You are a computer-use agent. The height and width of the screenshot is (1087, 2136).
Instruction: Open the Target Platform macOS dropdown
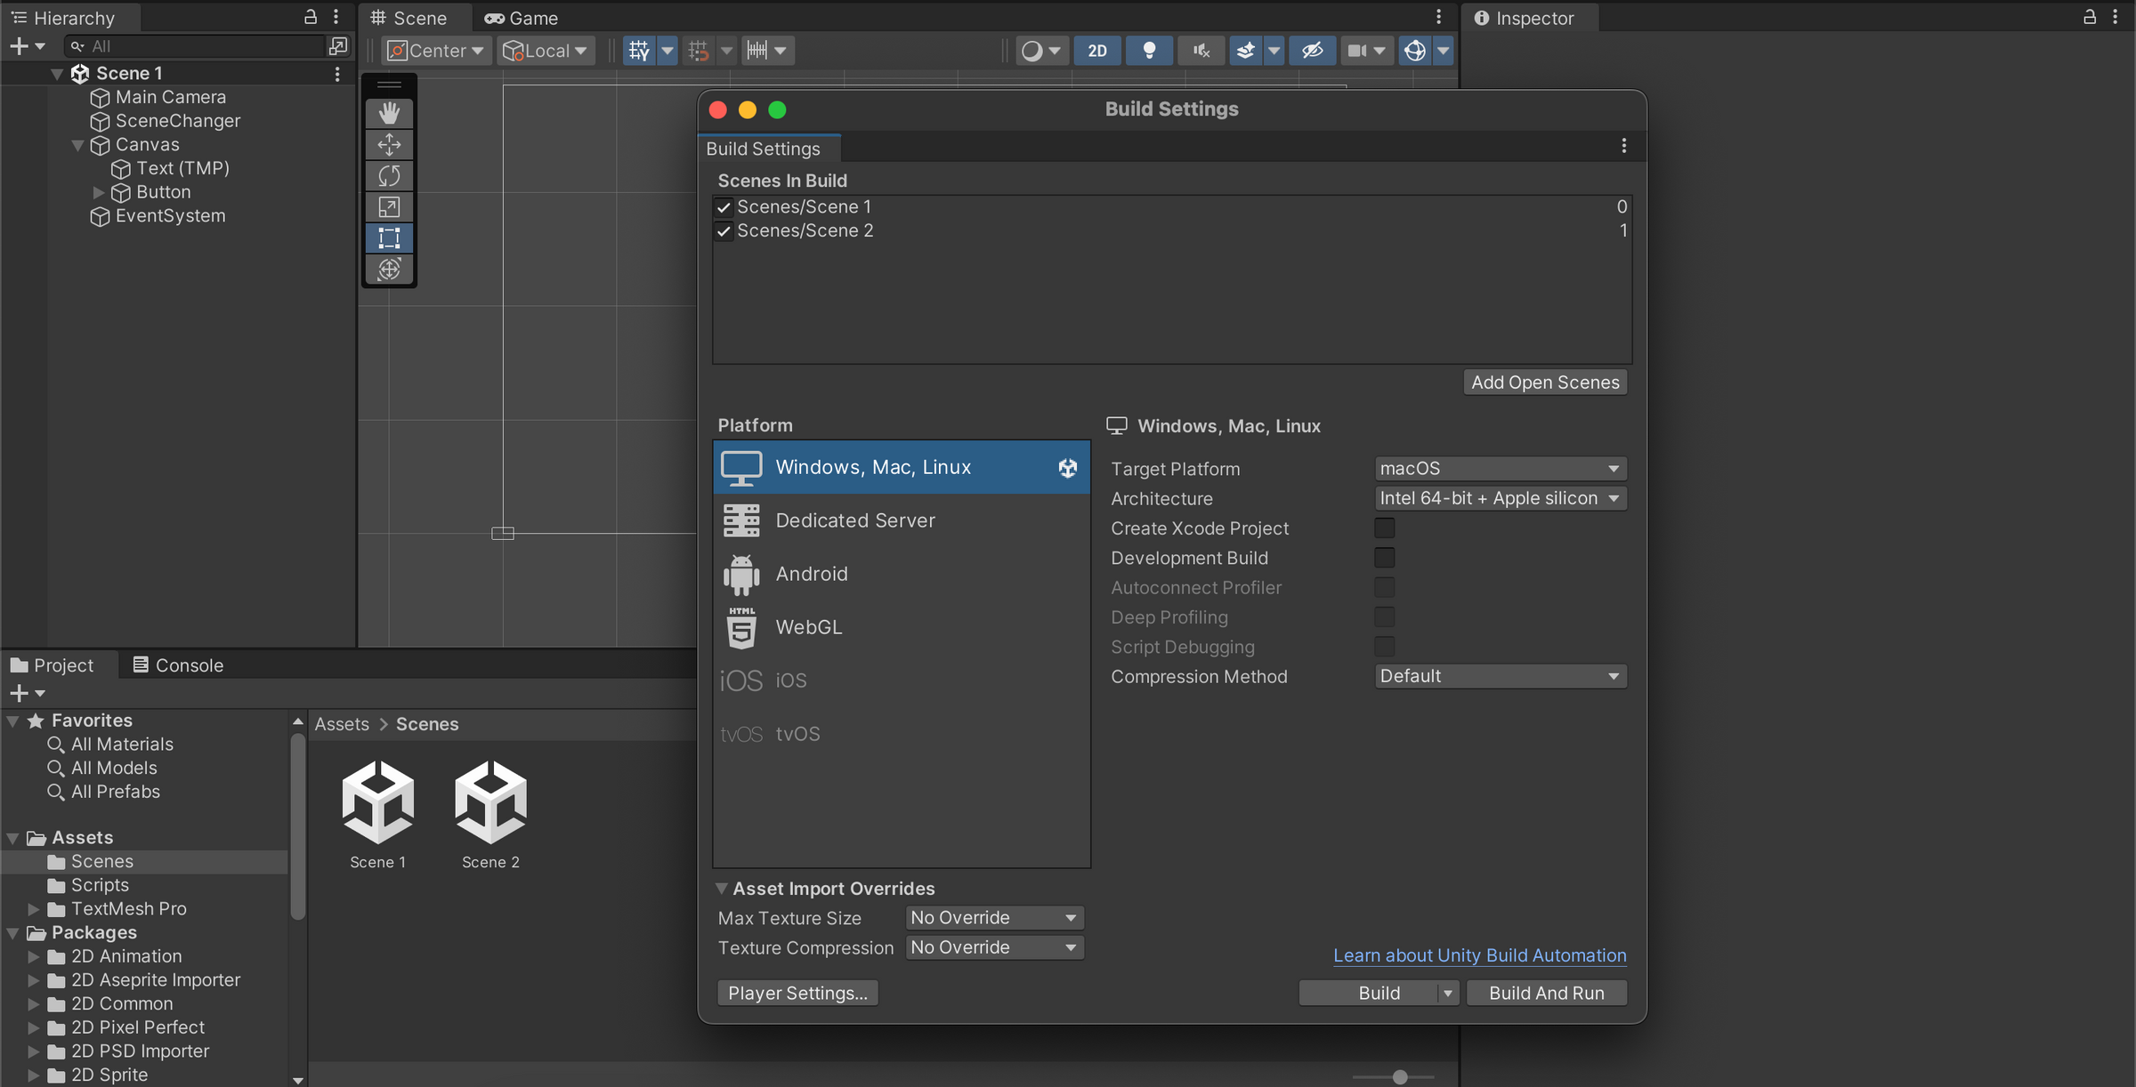1500,469
